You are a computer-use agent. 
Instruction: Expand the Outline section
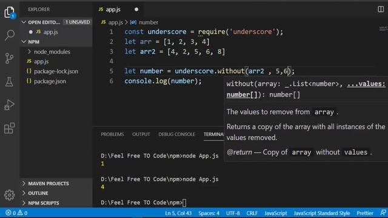pyautogui.click(x=24, y=193)
